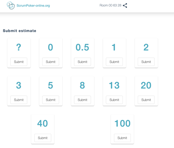The height and width of the screenshot is (148, 174).
Task: Click the 40 card value
Action: tap(42, 123)
